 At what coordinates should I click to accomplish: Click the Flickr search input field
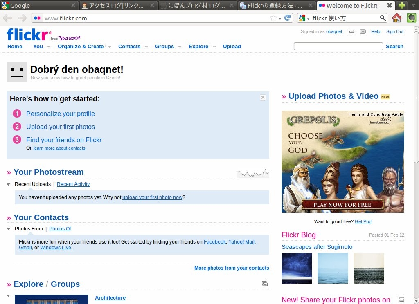tap(338, 47)
